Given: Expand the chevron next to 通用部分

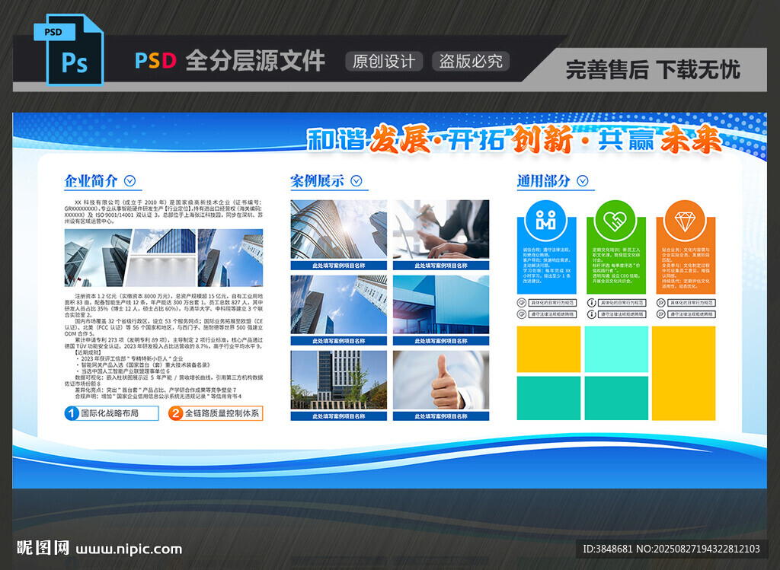Looking at the screenshot, I should (x=583, y=181).
